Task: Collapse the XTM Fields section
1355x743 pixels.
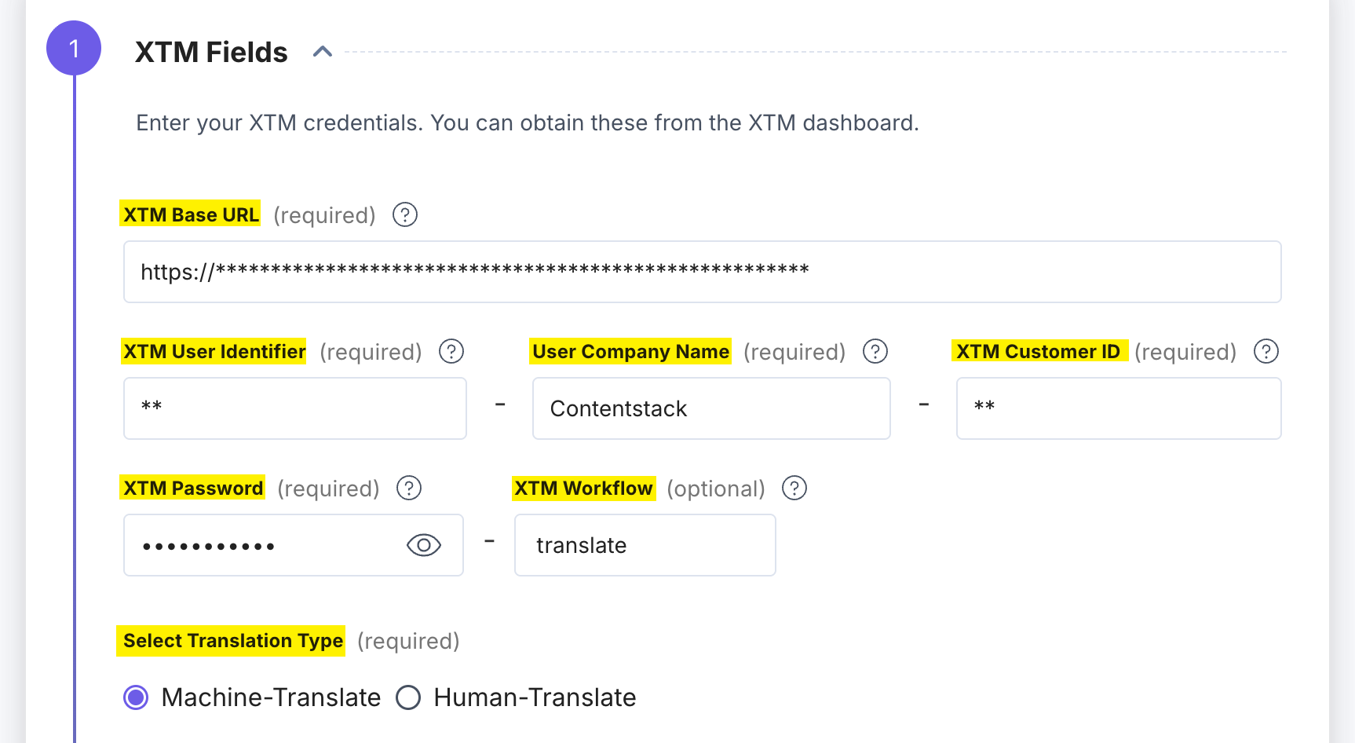Action: click(x=323, y=51)
